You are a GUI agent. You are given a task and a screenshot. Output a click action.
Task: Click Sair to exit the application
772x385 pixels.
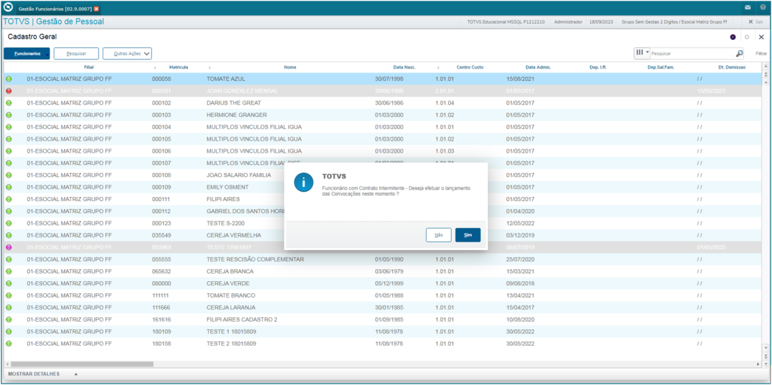tap(756, 22)
